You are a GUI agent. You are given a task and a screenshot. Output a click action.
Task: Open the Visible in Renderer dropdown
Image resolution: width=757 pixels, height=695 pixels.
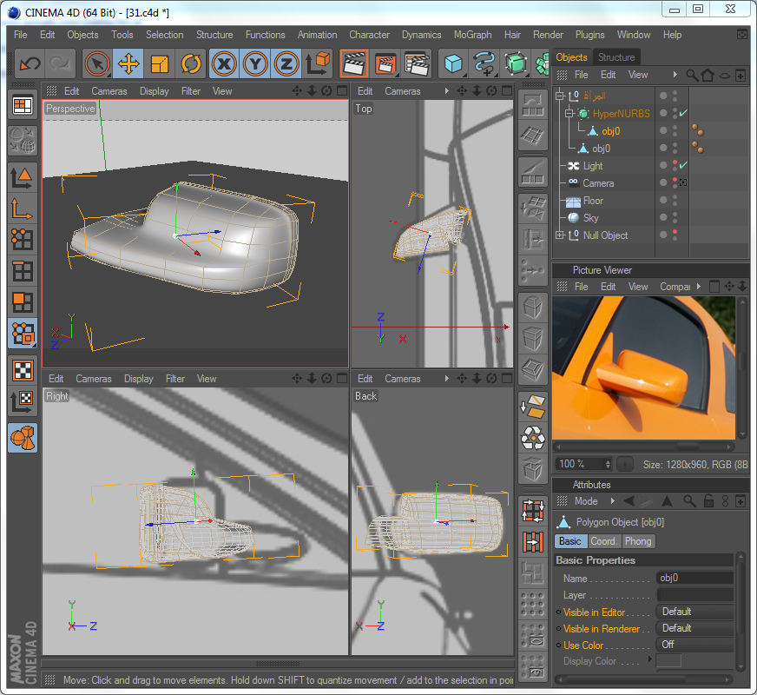pyautogui.click(x=694, y=628)
